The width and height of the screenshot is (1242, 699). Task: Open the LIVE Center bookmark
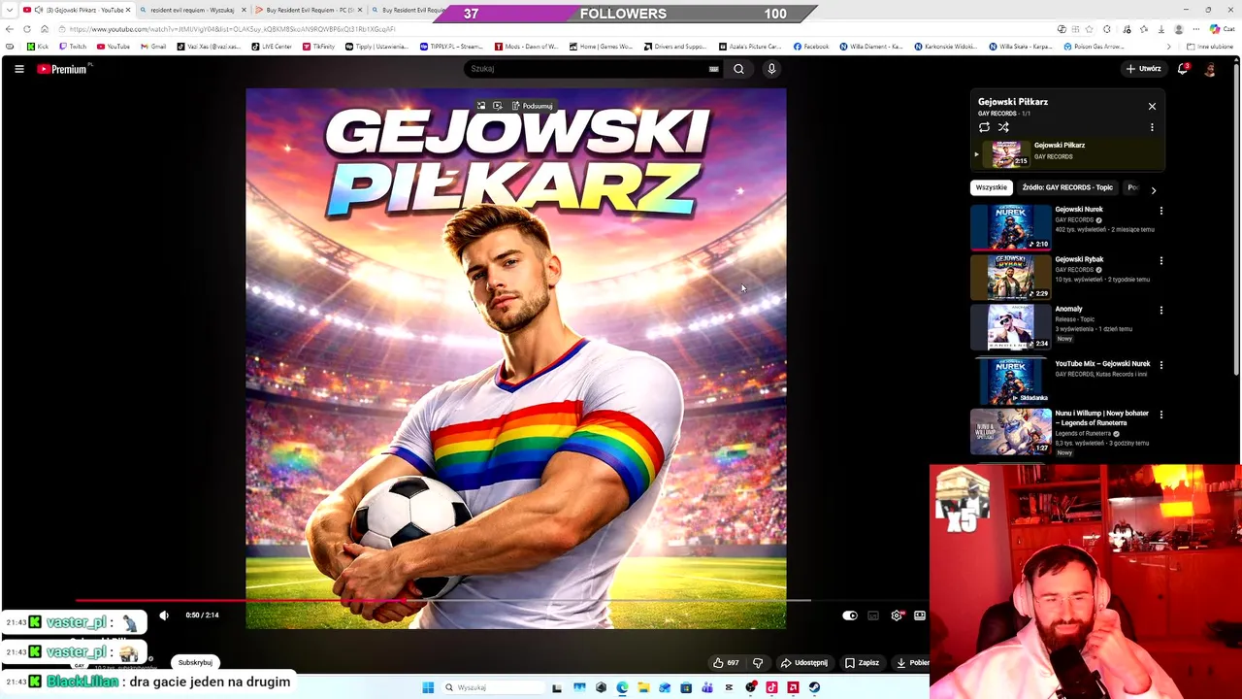coord(272,47)
